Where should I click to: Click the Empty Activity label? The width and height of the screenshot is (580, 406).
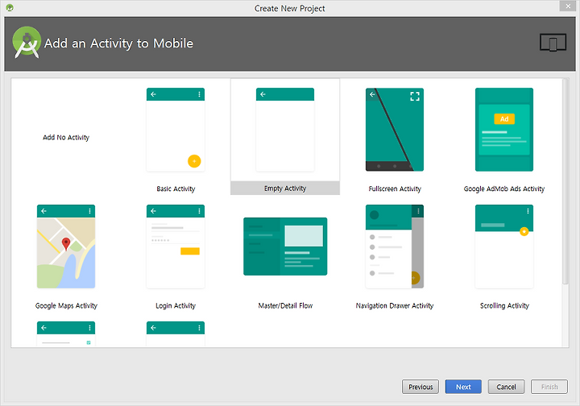(285, 188)
